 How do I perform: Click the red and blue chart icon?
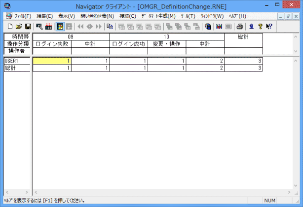pos(219,27)
